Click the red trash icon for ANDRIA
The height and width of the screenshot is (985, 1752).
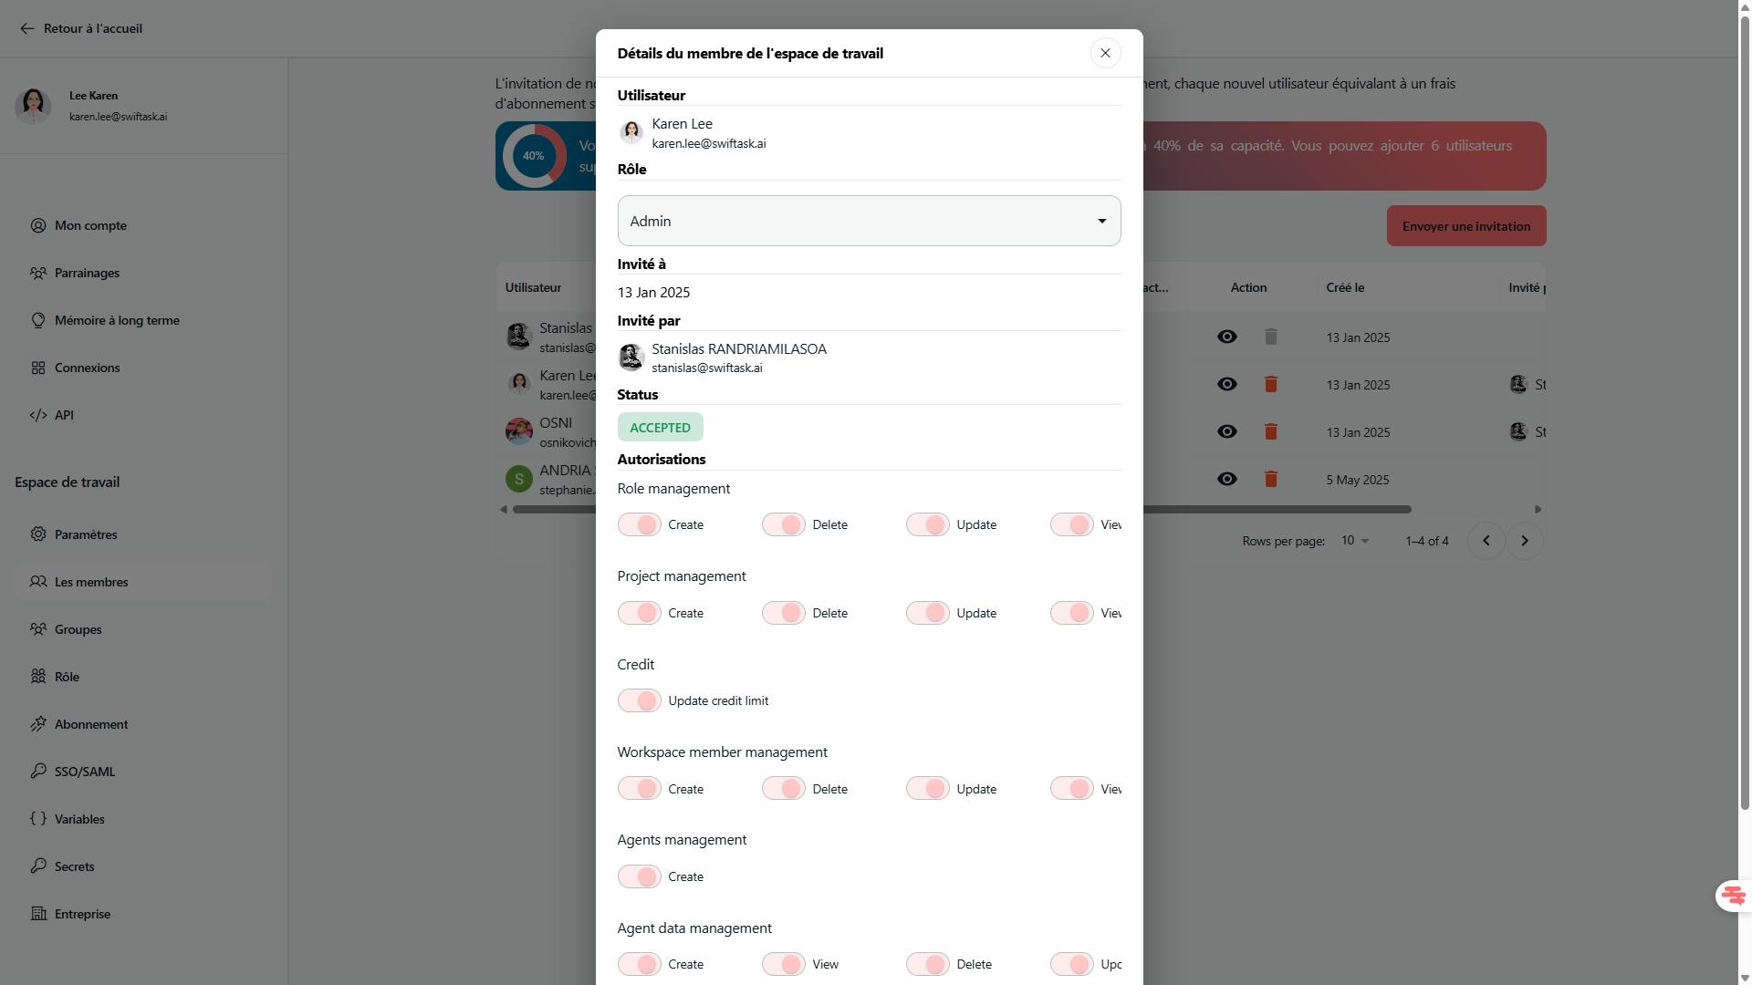1270,479
